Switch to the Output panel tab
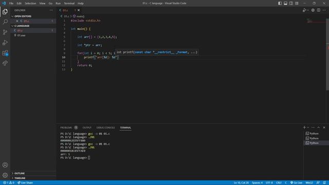 87,127
